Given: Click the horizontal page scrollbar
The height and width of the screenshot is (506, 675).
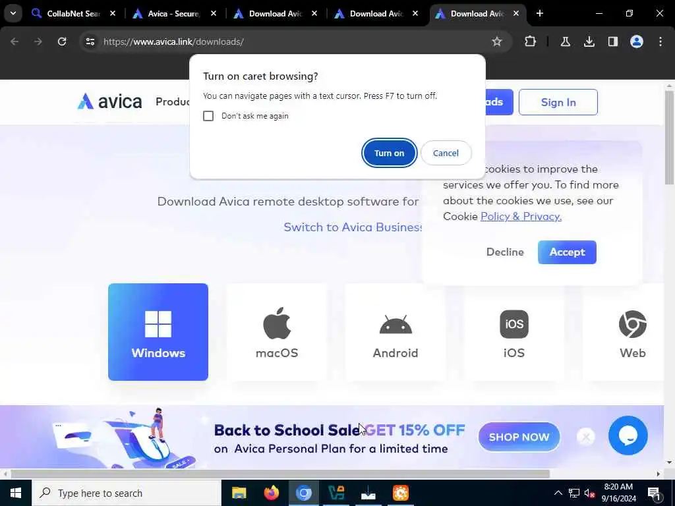Looking at the screenshot, I should [x=280, y=474].
